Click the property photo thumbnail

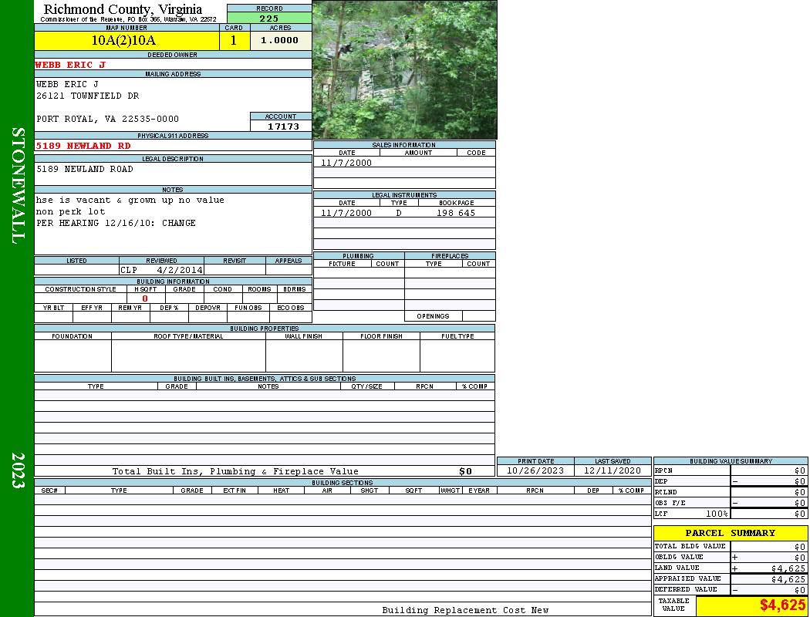(x=404, y=69)
